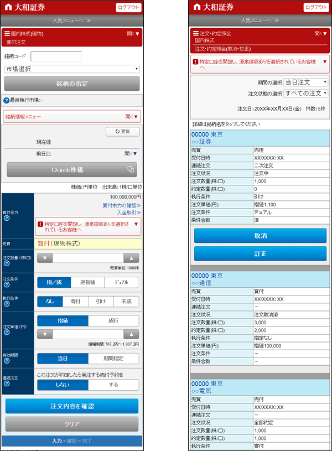Select 成行 for order price type
This screenshot has width=332, height=451.
click(x=113, y=320)
